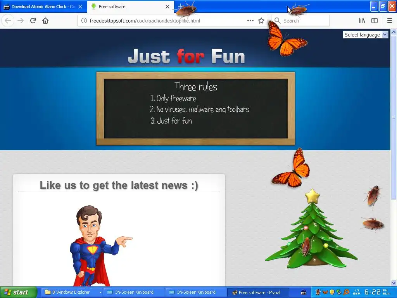Click page scrollbar down arrow
This screenshot has height=298, width=397.
click(394, 283)
